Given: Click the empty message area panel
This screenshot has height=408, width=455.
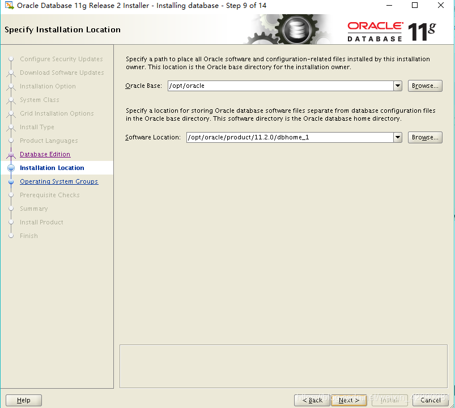Looking at the screenshot, I should [283, 366].
